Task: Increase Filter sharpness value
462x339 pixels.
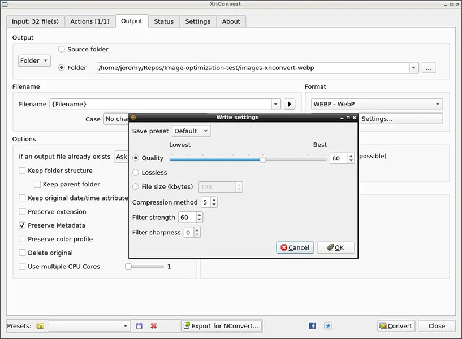Action: (x=197, y=230)
